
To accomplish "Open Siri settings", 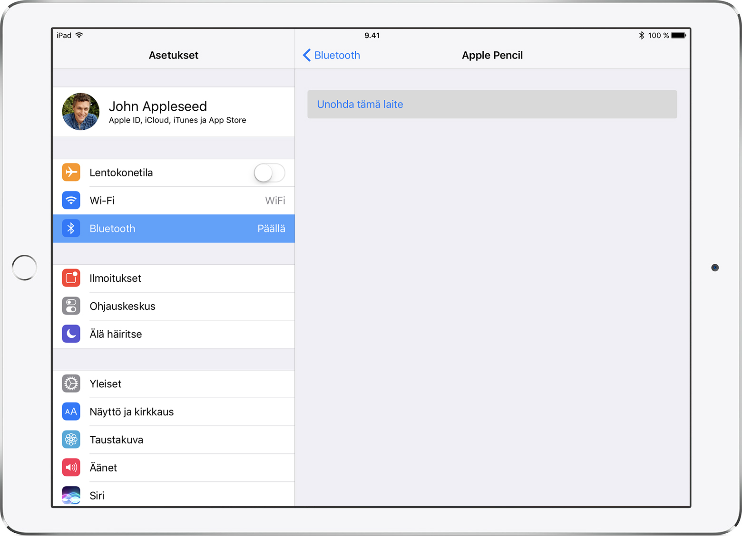I will pyautogui.click(x=174, y=495).
